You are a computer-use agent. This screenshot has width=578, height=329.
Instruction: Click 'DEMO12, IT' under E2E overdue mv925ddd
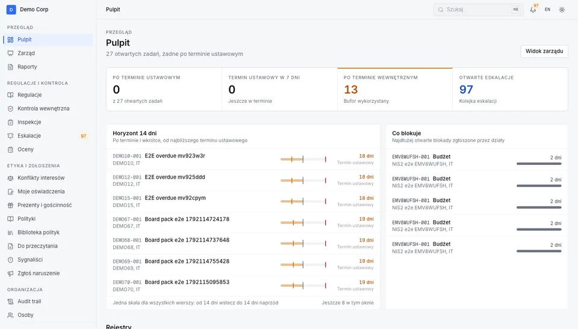coord(126,184)
